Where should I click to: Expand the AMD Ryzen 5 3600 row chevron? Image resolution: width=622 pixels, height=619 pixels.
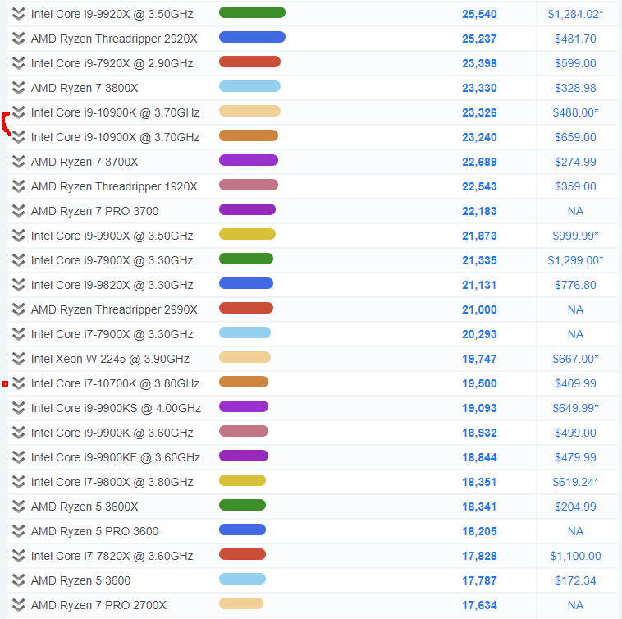click(18, 580)
